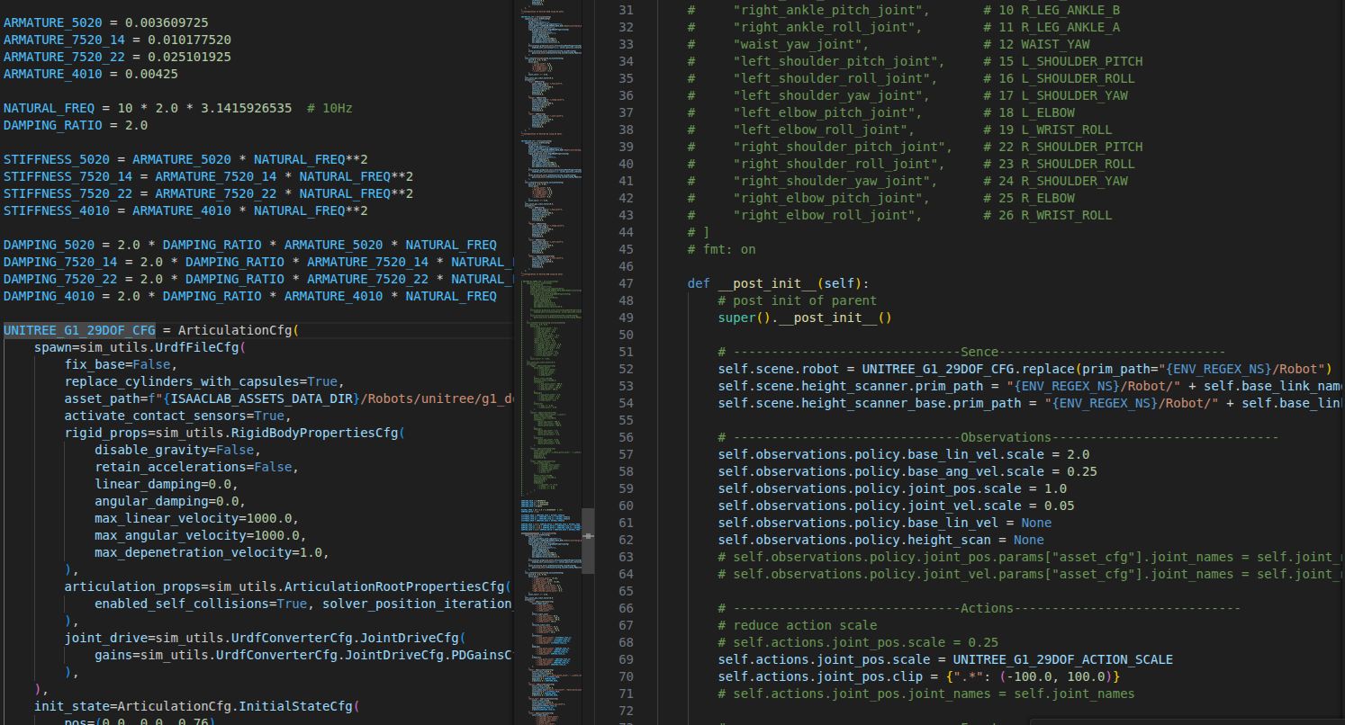1345x725 pixels.
Task: Click line number 56 in the gutter
Action: point(627,437)
